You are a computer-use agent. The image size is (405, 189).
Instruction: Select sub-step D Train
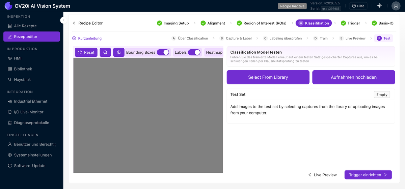(320, 38)
